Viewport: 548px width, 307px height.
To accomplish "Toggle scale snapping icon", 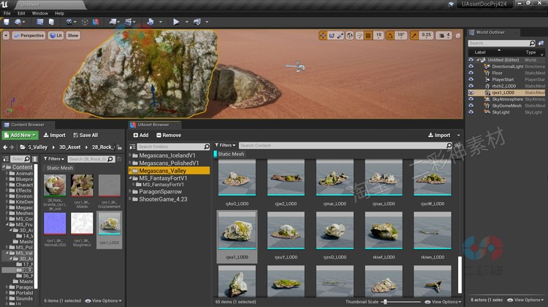I will [x=414, y=36].
